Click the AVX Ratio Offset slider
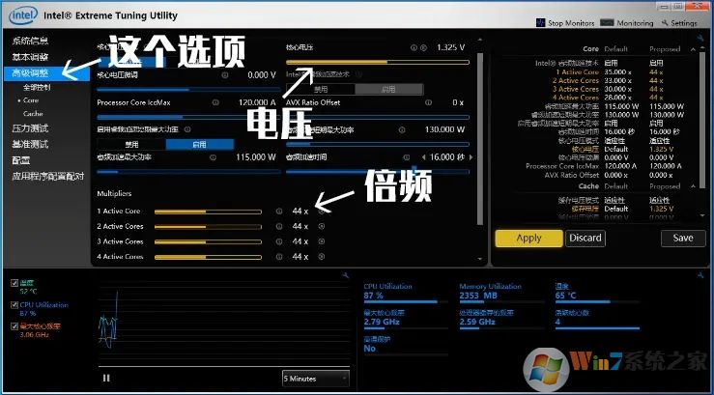Image resolution: width=714 pixels, height=395 pixels. (378, 118)
